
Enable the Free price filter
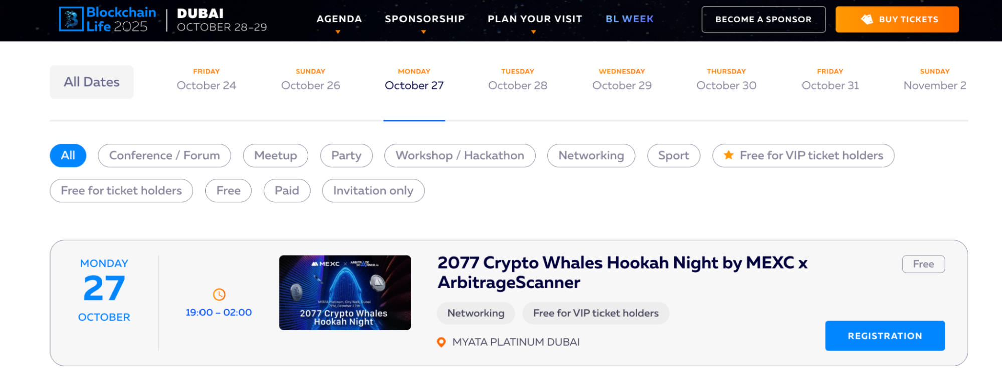[228, 190]
